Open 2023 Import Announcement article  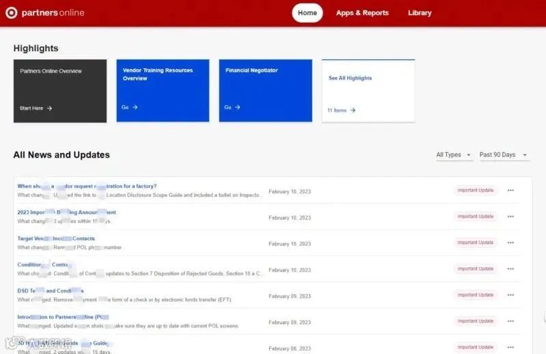[66, 212]
